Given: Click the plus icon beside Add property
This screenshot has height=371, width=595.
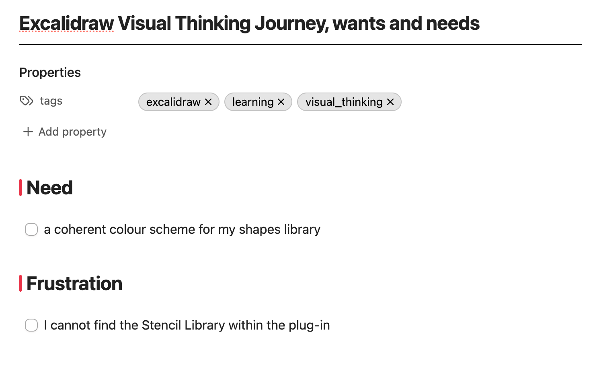Looking at the screenshot, I should click(28, 132).
